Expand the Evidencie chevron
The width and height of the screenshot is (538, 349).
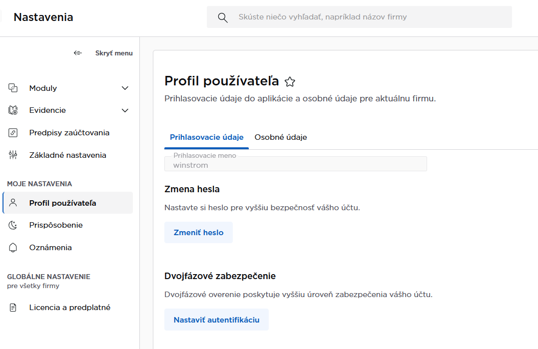125,110
